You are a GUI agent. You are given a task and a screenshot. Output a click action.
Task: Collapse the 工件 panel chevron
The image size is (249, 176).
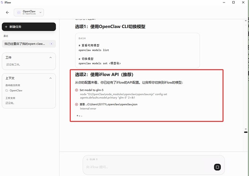coord(51,57)
